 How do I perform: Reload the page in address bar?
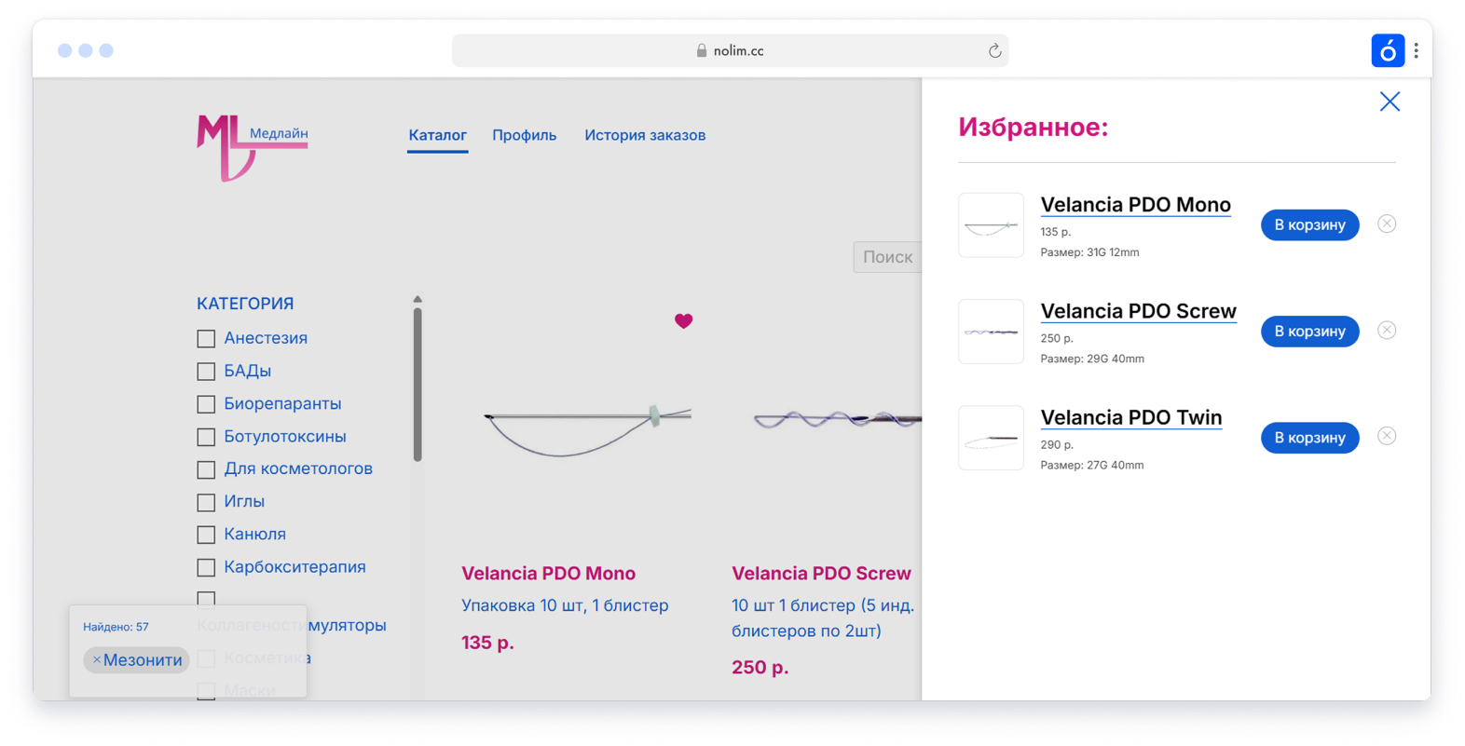click(994, 50)
